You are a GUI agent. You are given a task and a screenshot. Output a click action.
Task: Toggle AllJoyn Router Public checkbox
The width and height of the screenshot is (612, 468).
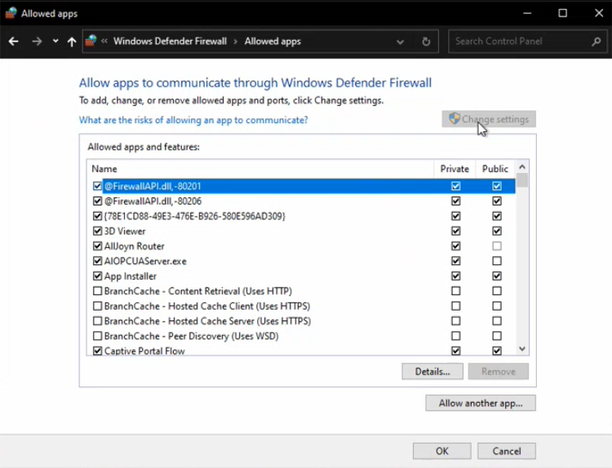click(496, 246)
